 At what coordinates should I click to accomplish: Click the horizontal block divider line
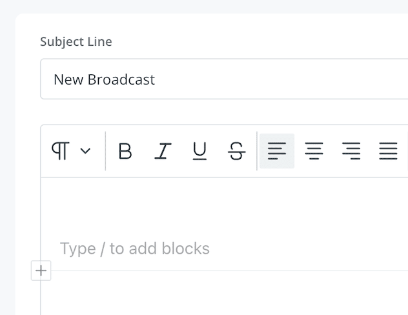pos(229,270)
